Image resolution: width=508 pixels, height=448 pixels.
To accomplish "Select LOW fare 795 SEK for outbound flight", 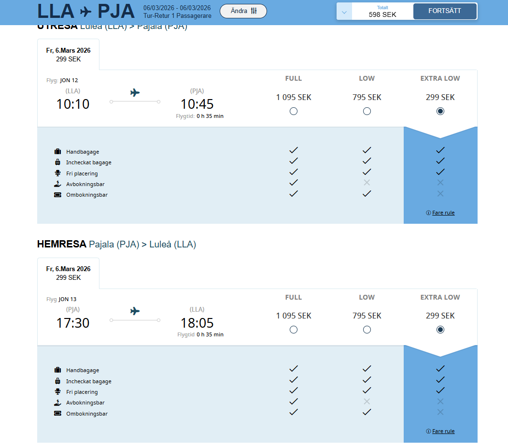I will (367, 111).
